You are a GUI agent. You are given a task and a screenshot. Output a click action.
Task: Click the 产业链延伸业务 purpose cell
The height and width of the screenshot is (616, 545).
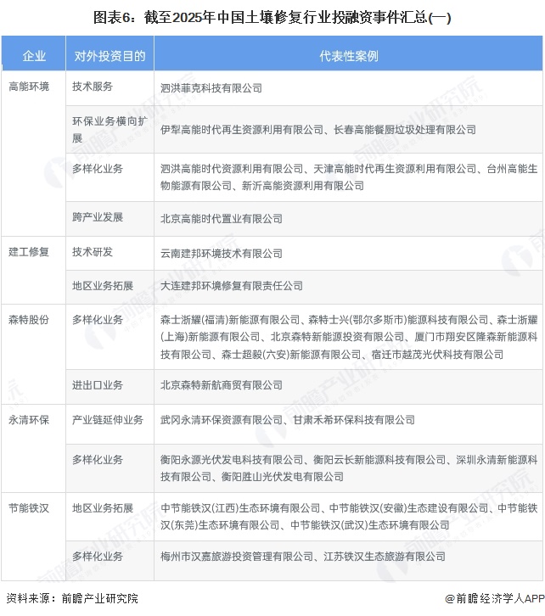tap(110, 424)
